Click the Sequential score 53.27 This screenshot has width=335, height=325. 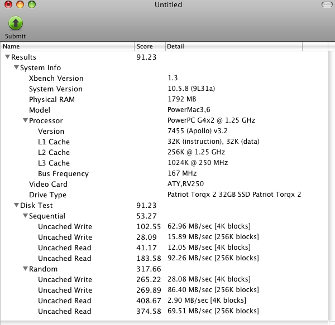click(146, 216)
